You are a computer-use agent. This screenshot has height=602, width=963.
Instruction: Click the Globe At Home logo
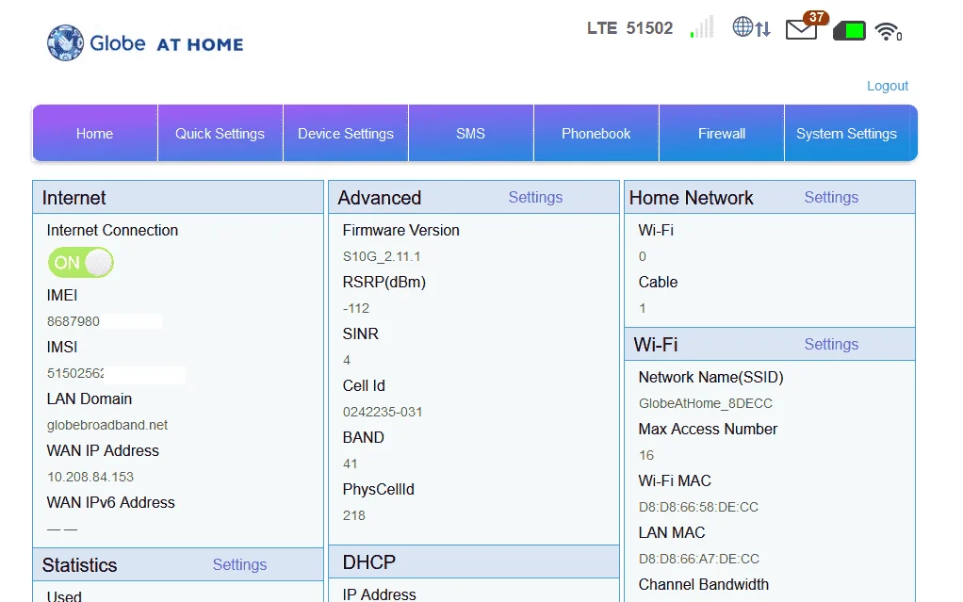pyautogui.click(x=145, y=43)
